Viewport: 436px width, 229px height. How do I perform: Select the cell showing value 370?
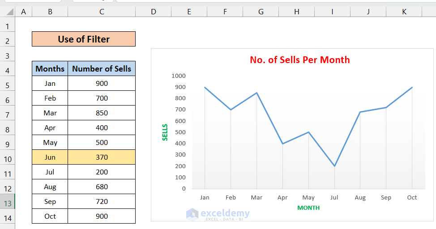point(102,157)
